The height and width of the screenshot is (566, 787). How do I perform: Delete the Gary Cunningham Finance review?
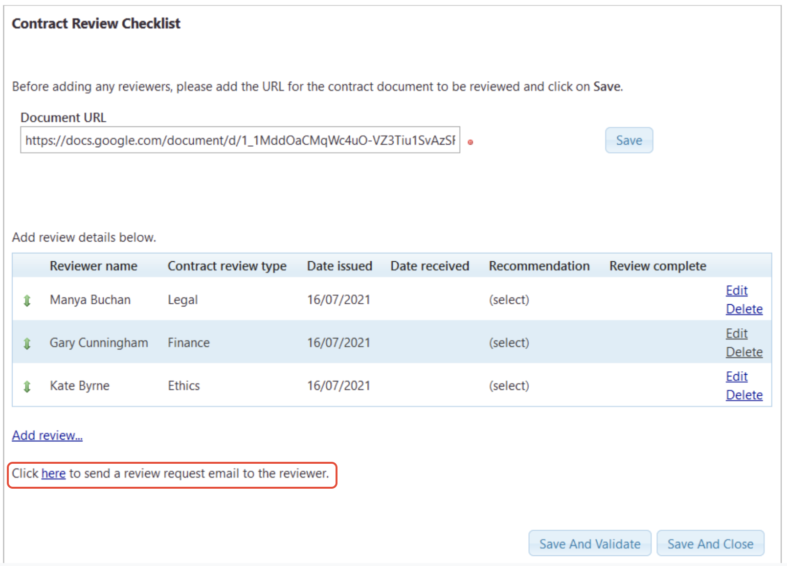[743, 352]
